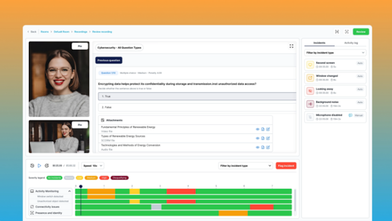Click the secondary camera video thumbnail
This screenshot has width=392, height=221.
[x=59, y=137]
